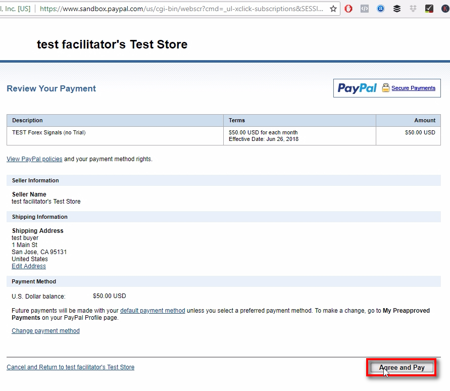Click the code snippet extension icon
Image resolution: width=450 pixels, height=391 pixels.
coord(365,9)
